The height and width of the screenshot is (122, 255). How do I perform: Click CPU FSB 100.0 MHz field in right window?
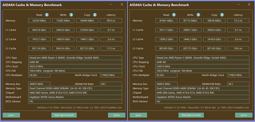pyautogui.click(x=202, y=71)
